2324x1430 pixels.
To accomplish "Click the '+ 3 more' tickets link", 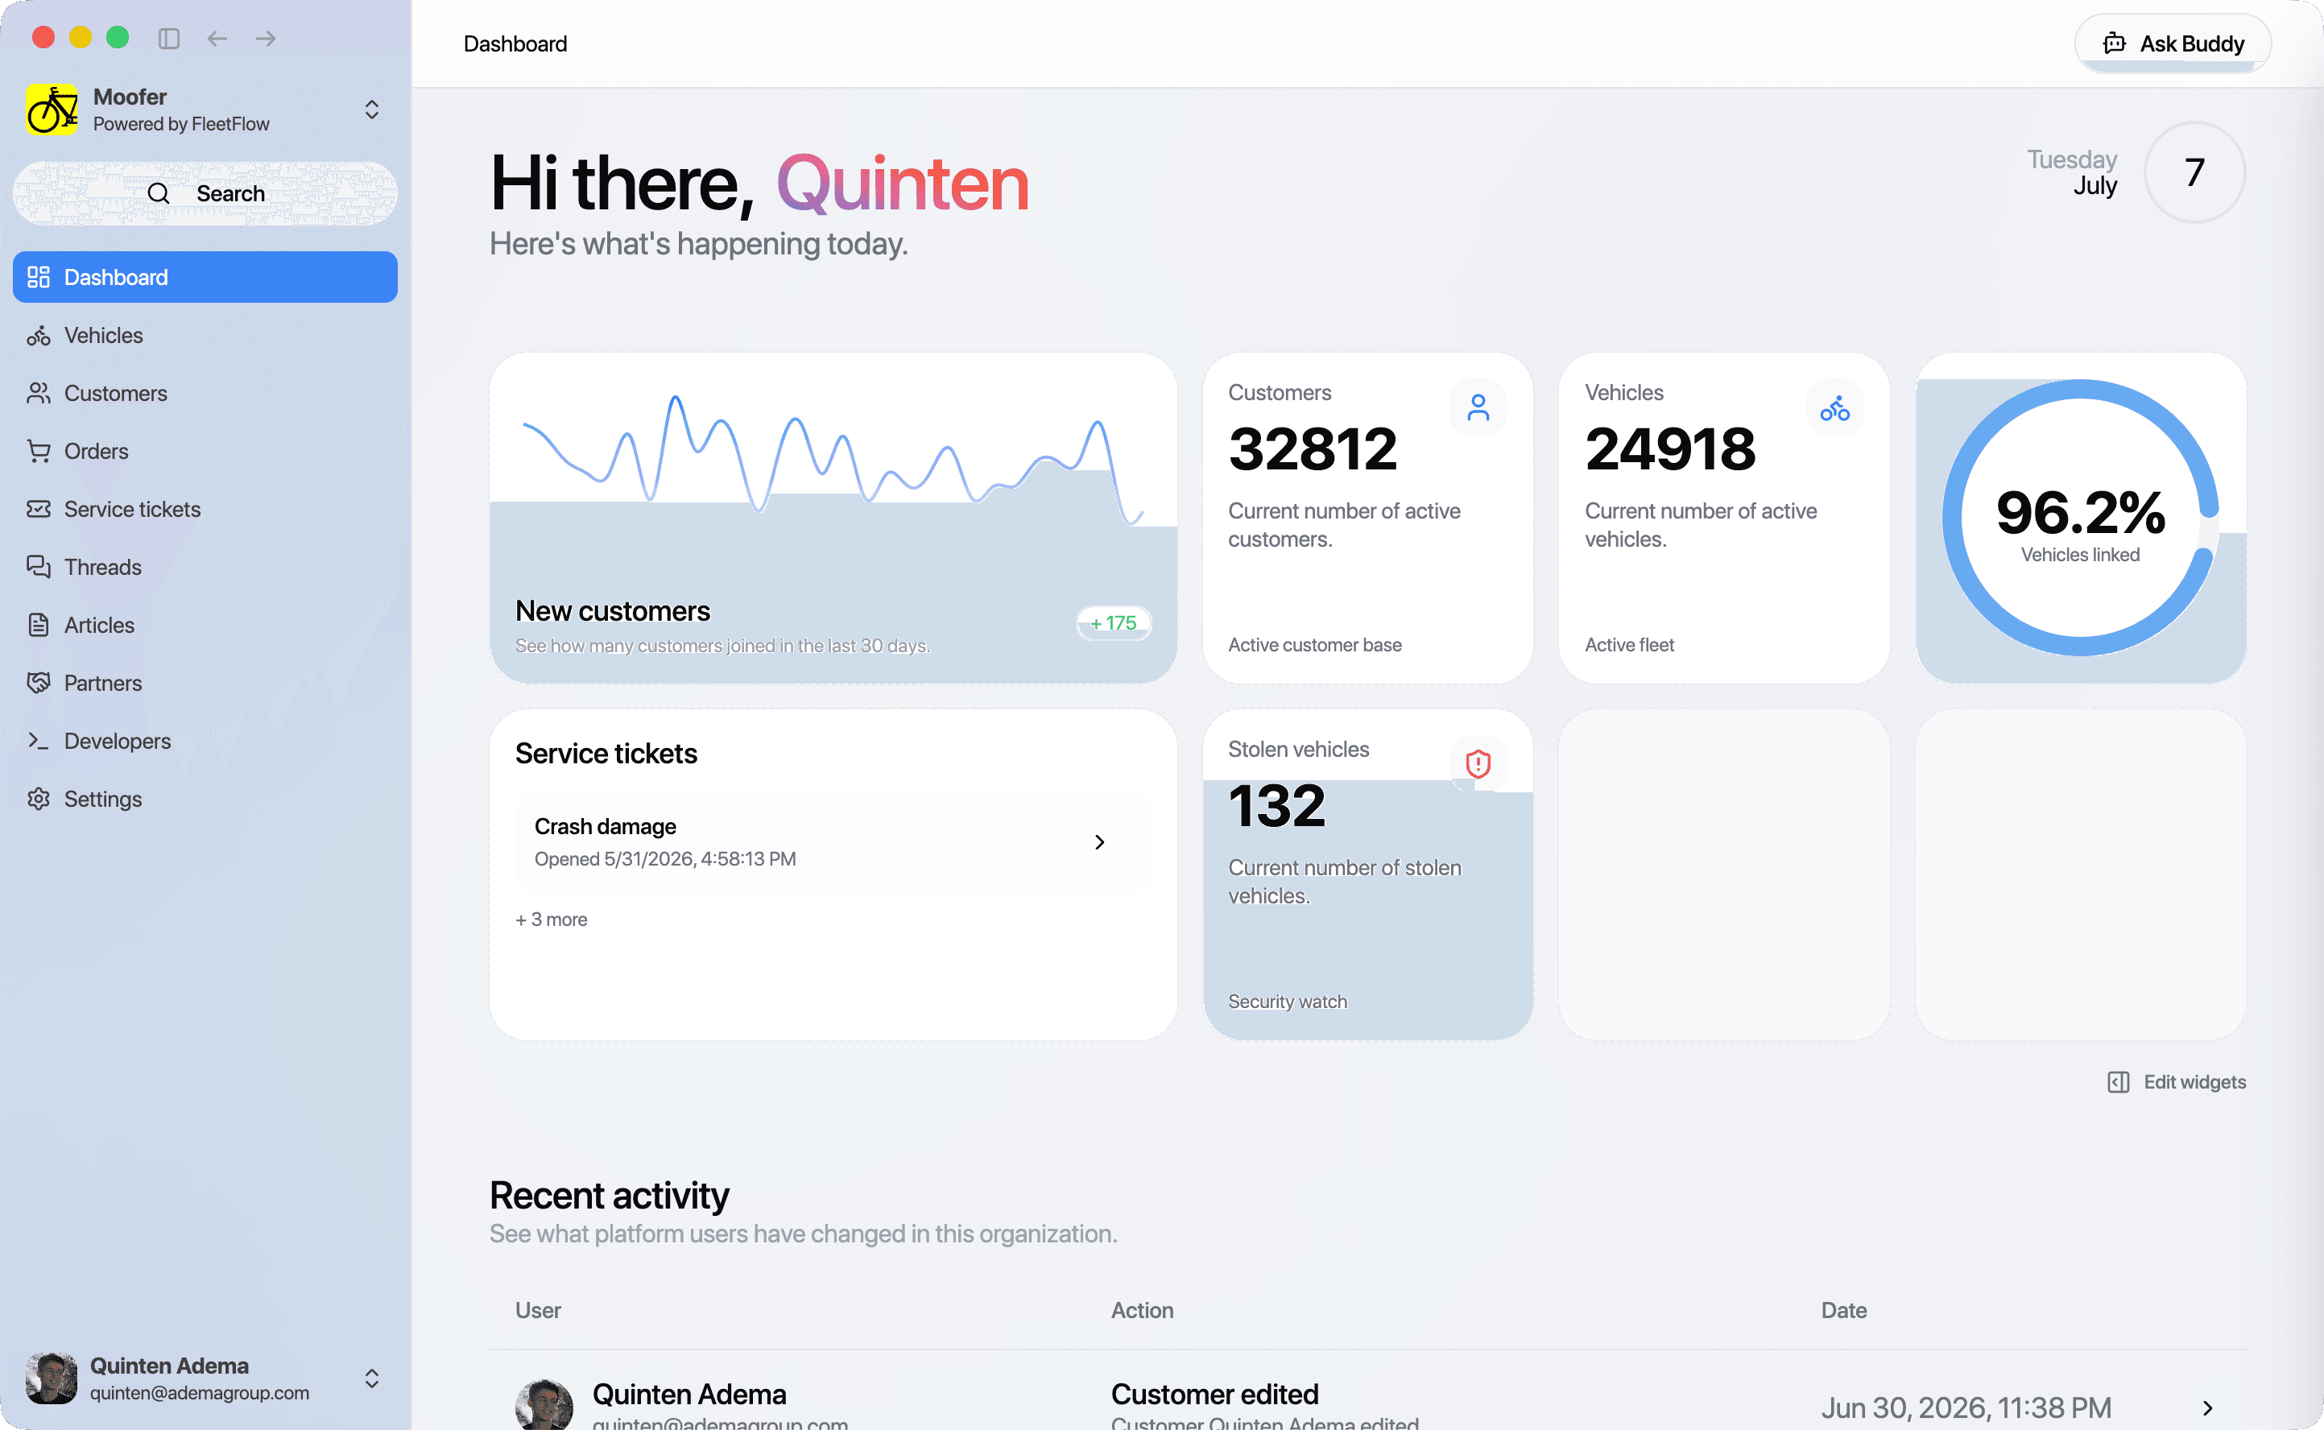I will (x=552, y=920).
